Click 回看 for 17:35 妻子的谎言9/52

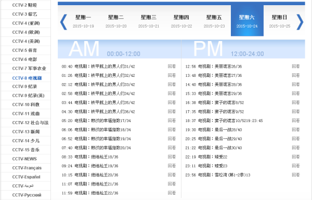[x=296, y=112]
